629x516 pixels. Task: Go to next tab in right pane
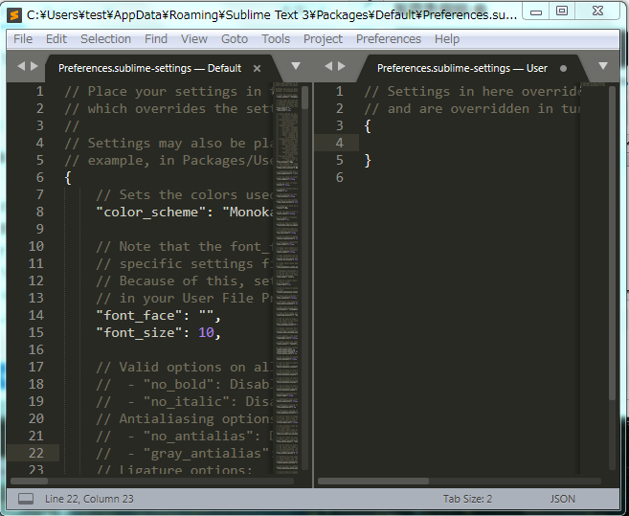click(x=342, y=66)
